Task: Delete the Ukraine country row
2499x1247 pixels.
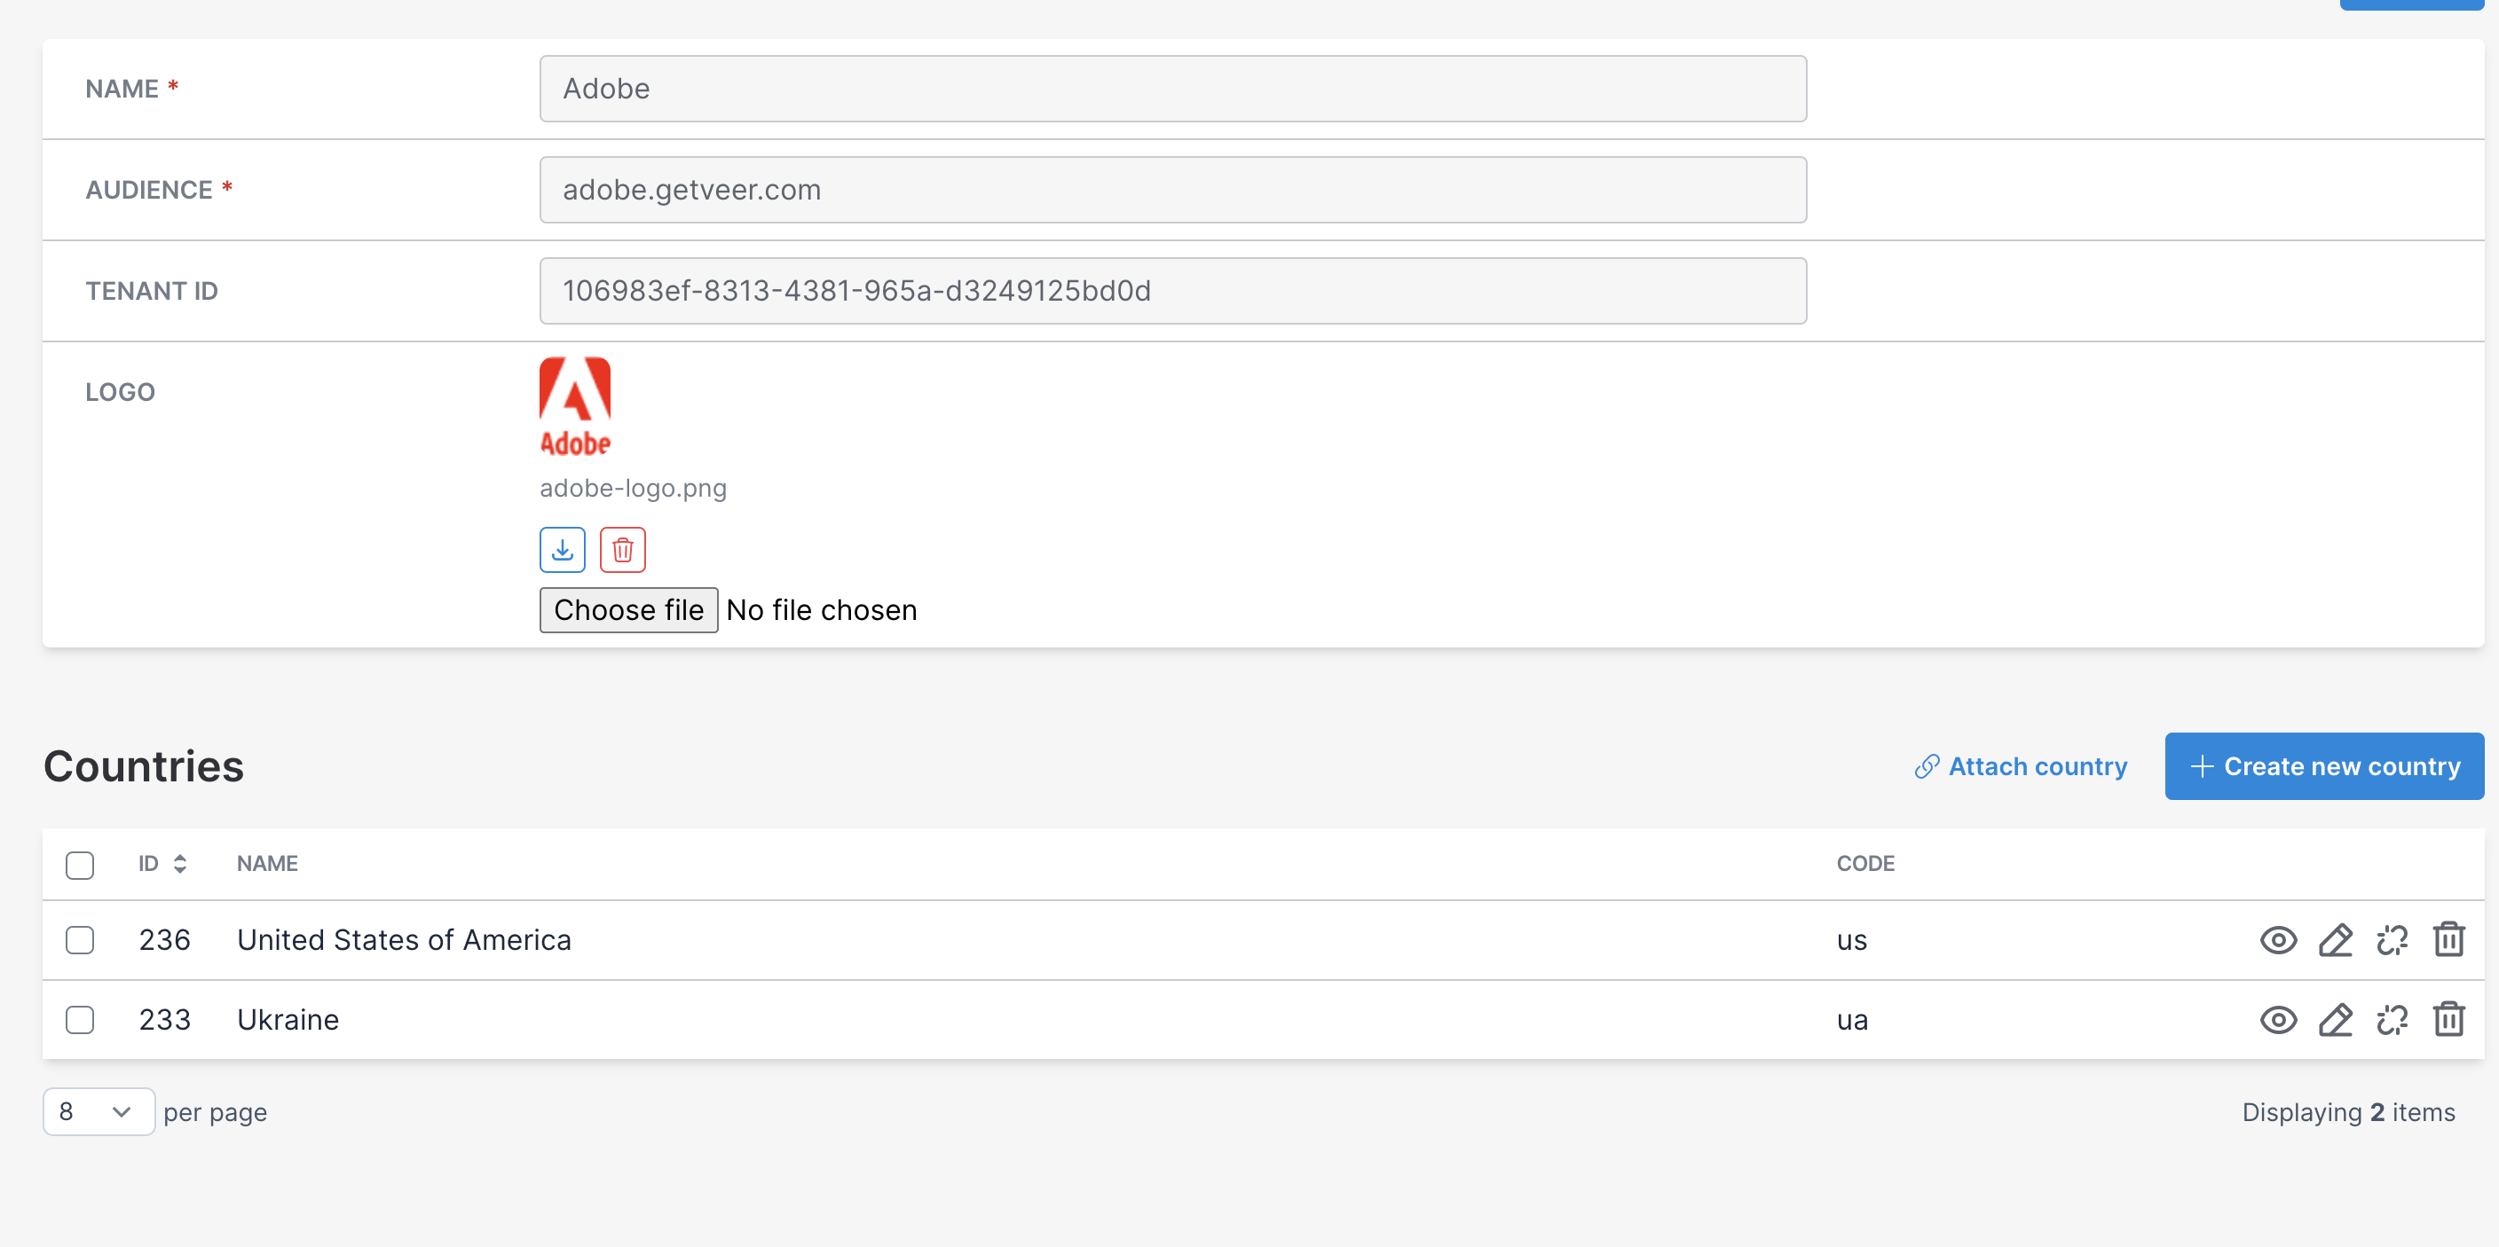Action: (2448, 1019)
